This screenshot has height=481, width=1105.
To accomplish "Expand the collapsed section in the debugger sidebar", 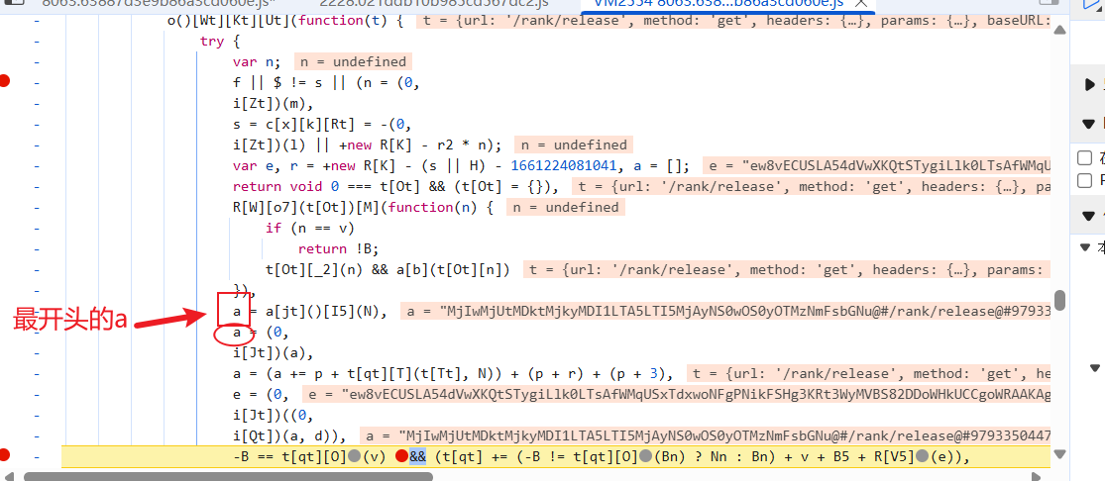I will pyautogui.click(x=1090, y=85).
